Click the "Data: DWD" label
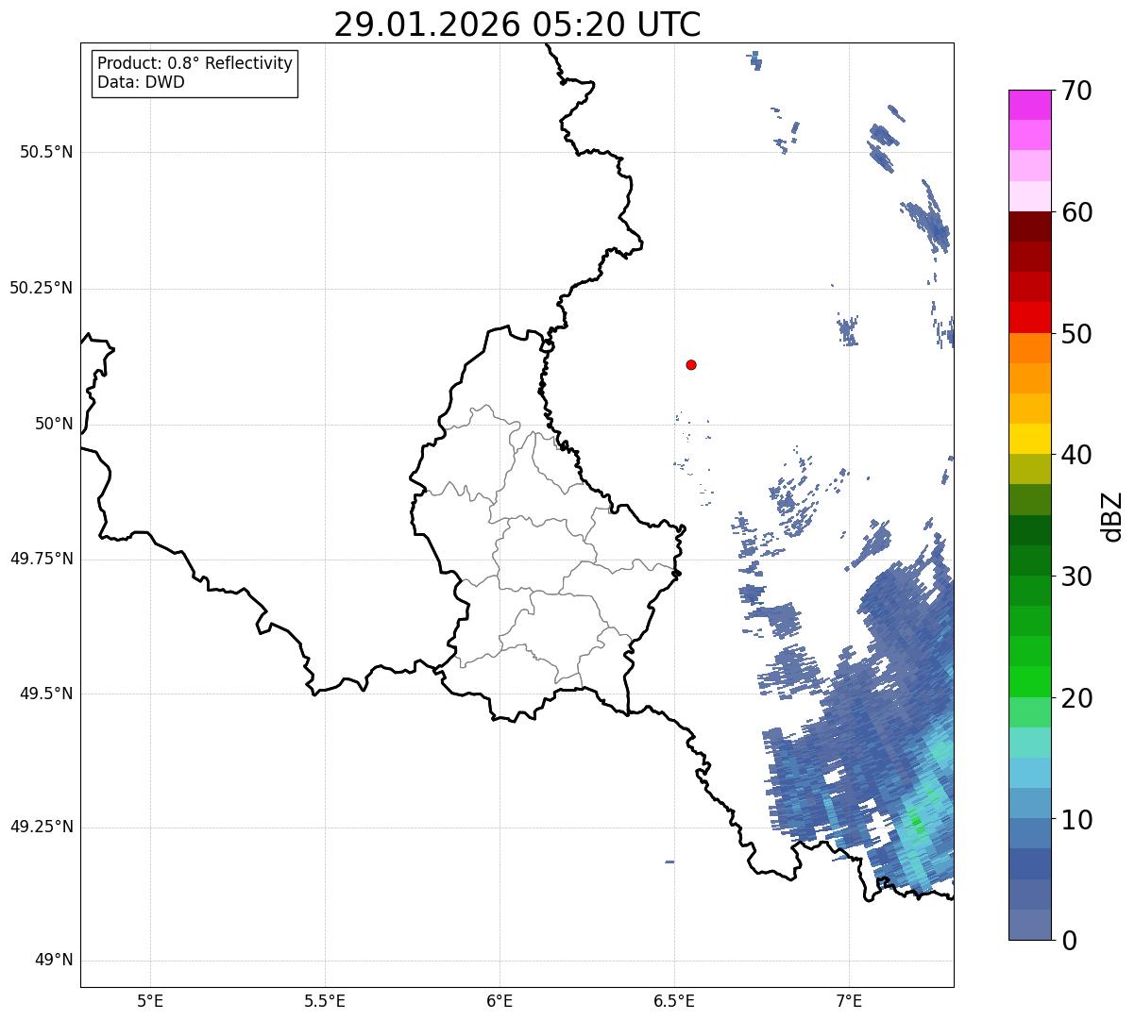This screenshot has width=1135, height=1020. coord(141,82)
